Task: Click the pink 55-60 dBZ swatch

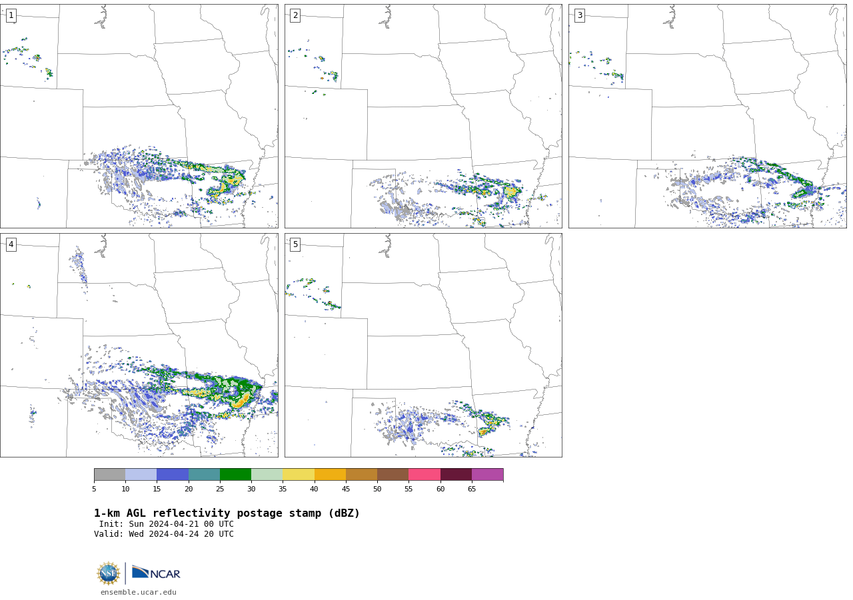Action: tap(425, 475)
